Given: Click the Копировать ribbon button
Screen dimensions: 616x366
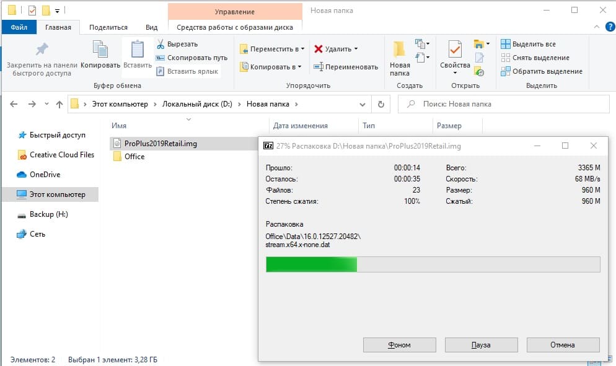Looking at the screenshot, I should [x=100, y=55].
